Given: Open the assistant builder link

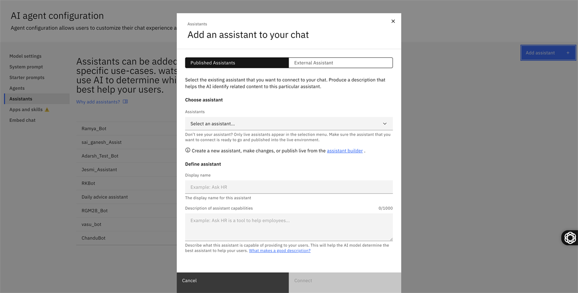Looking at the screenshot, I should tap(345, 150).
